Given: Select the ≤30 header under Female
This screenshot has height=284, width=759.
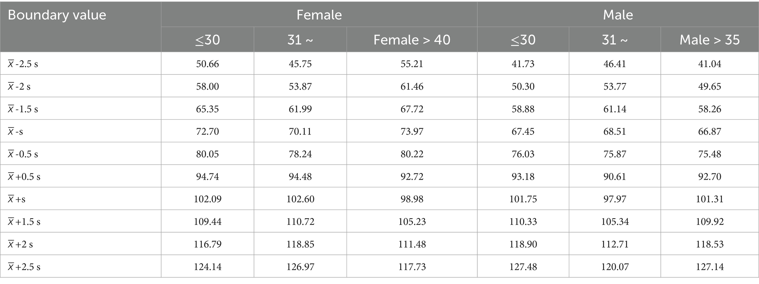Looking at the screenshot, I should pos(207,40).
